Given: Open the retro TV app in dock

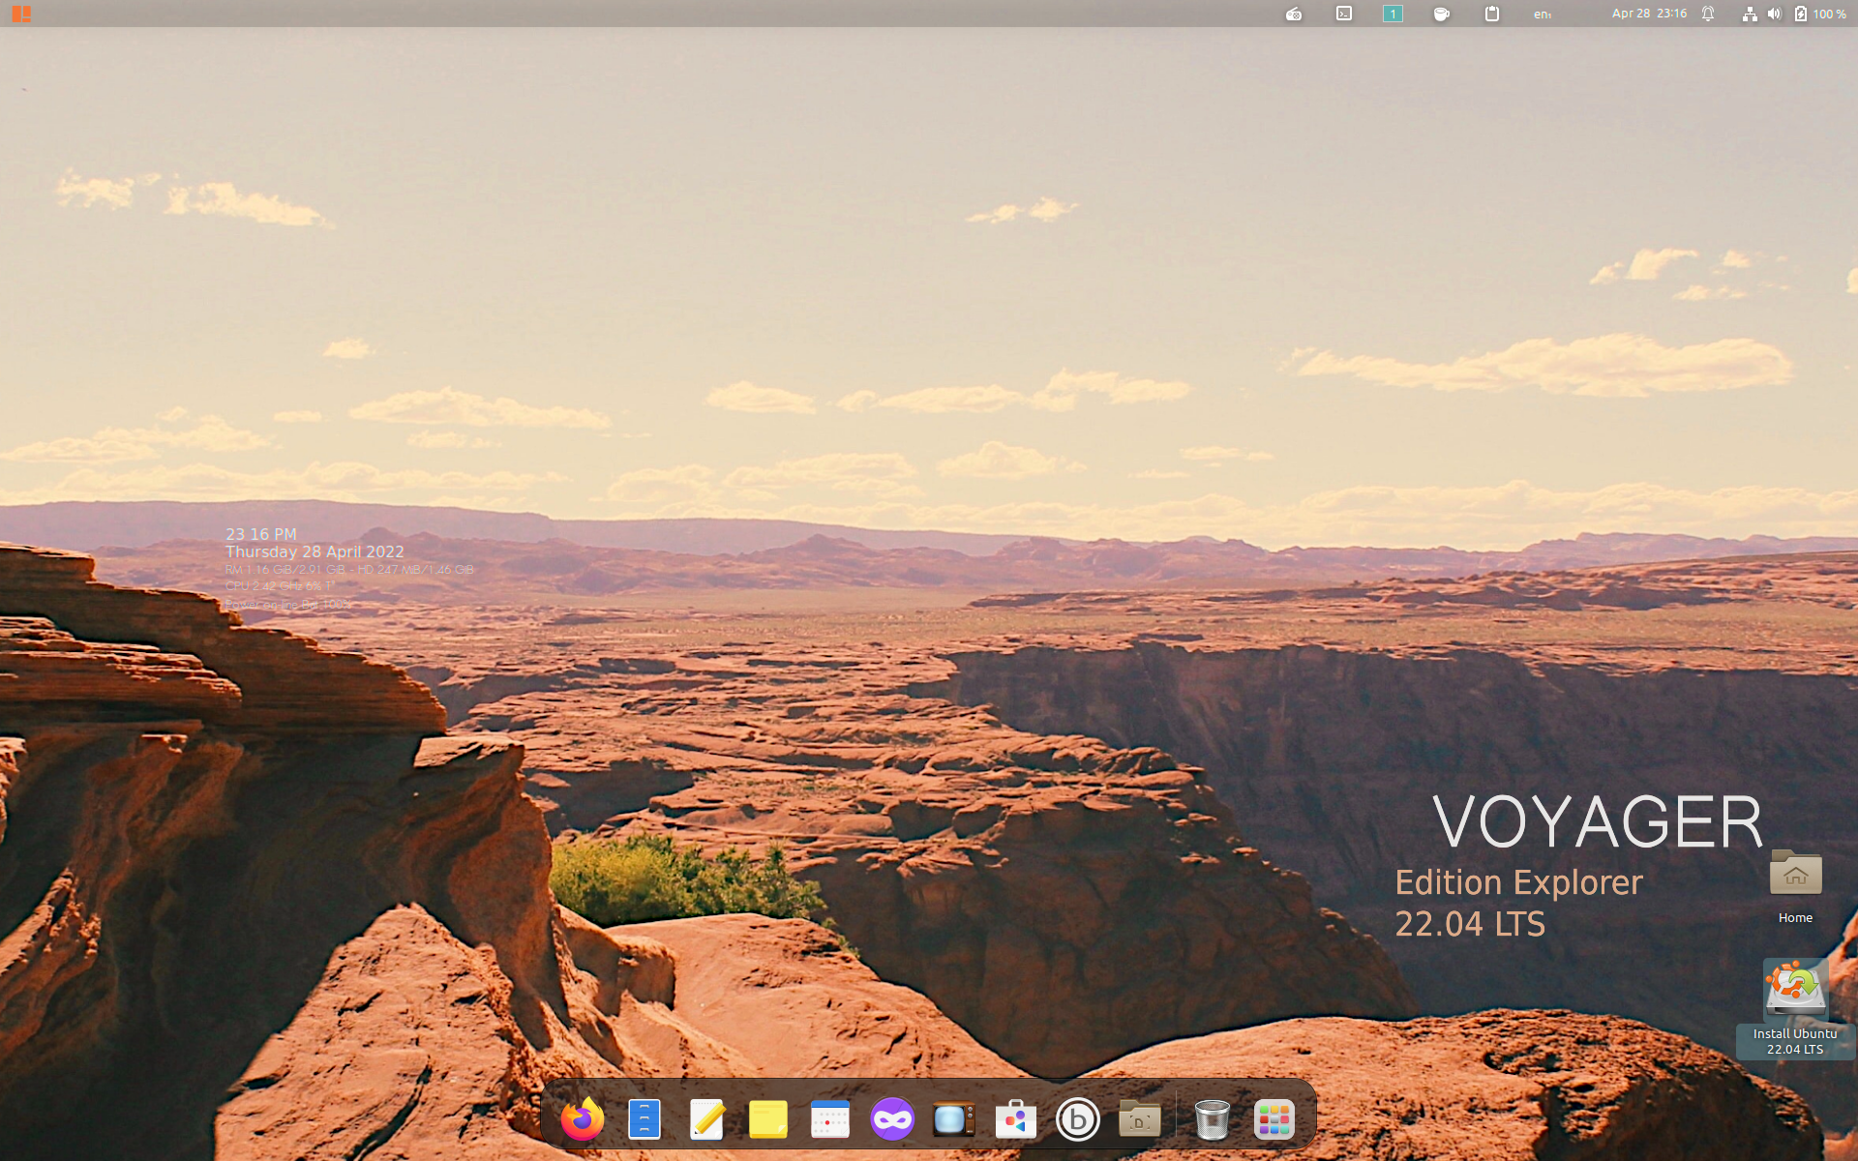Looking at the screenshot, I should 954,1119.
